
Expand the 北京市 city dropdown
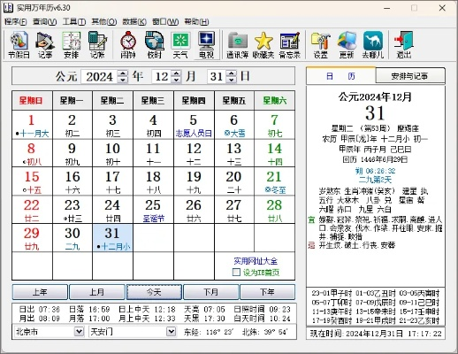click(x=79, y=332)
